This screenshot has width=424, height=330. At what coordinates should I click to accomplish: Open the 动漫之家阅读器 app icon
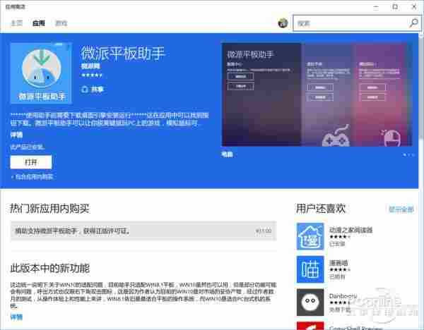pos(310,236)
